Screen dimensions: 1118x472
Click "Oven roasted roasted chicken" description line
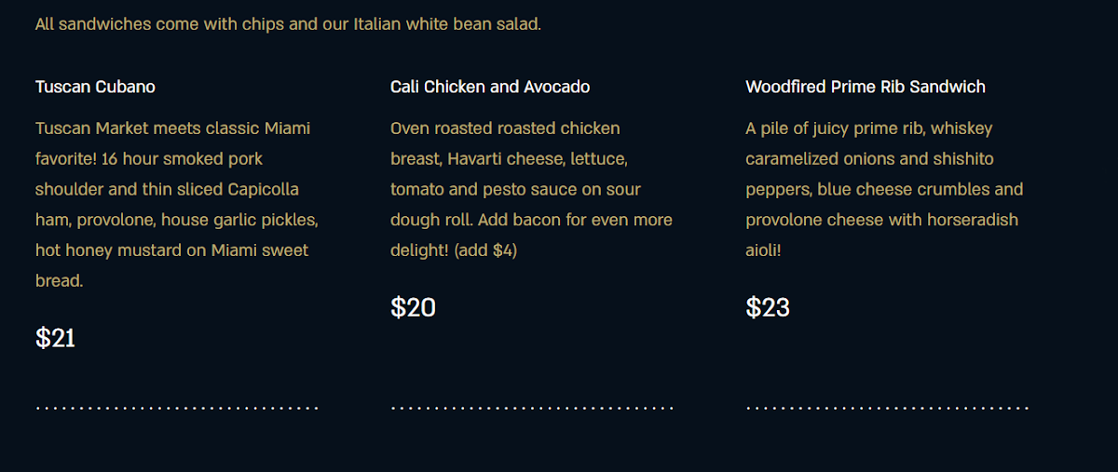(x=505, y=128)
